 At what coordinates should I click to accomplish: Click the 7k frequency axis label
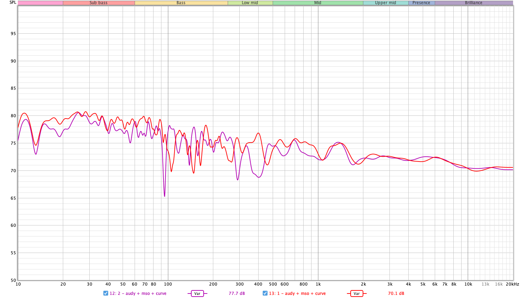point(445,284)
